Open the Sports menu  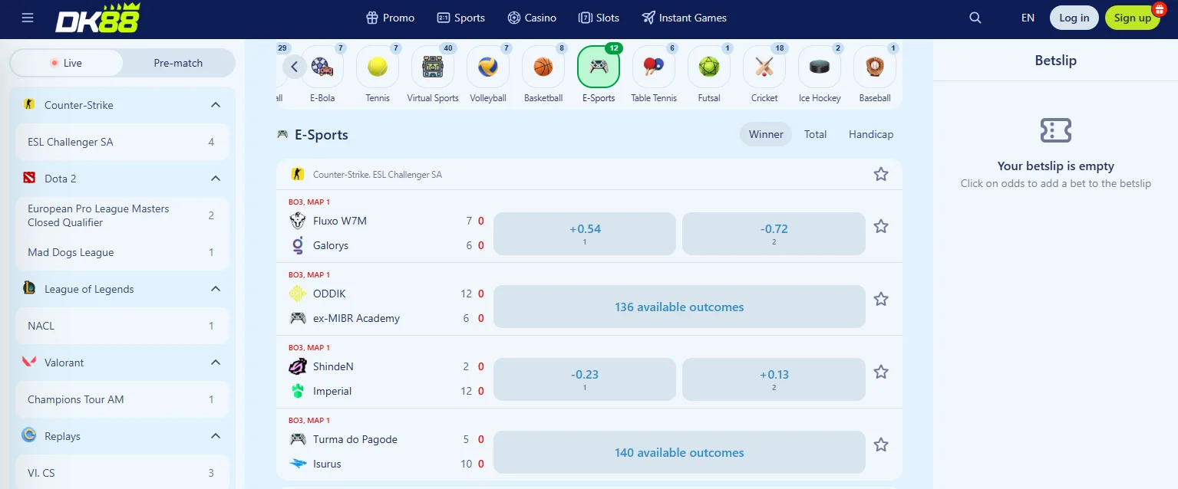pos(460,18)
